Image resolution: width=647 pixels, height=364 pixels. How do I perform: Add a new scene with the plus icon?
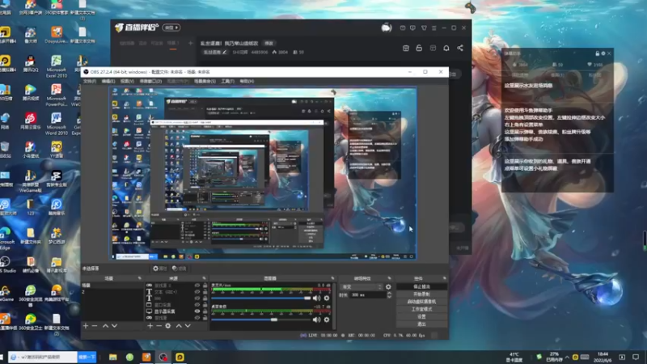[x=86, y=326]
